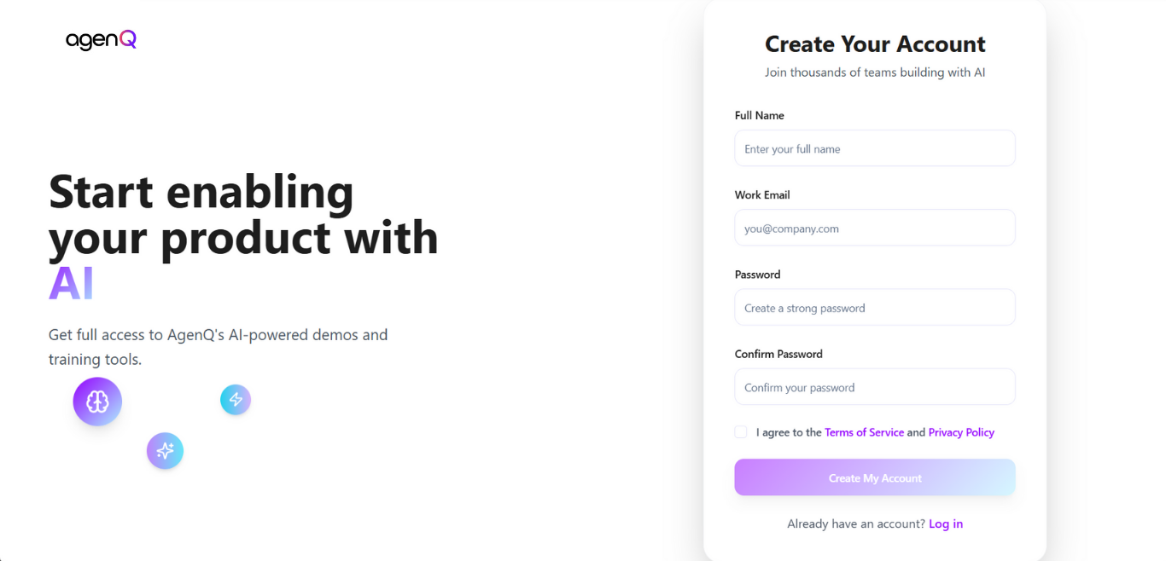Follow the Log in link
The image size is (1166, 561).
[x=946, y=523]
